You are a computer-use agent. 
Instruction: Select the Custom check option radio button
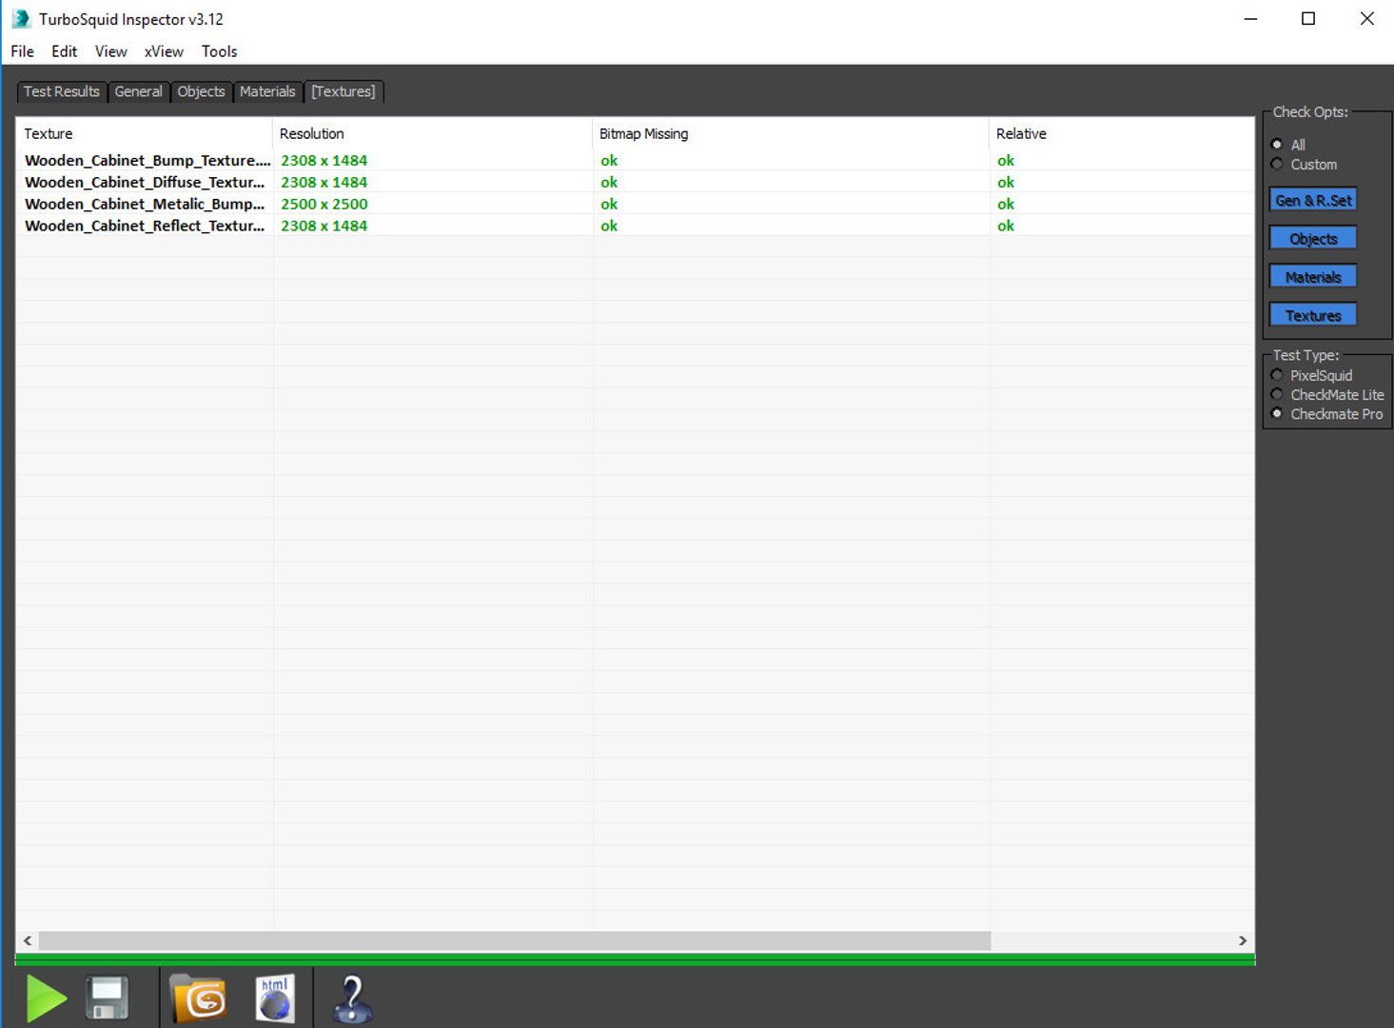(x=1277, y=165)
